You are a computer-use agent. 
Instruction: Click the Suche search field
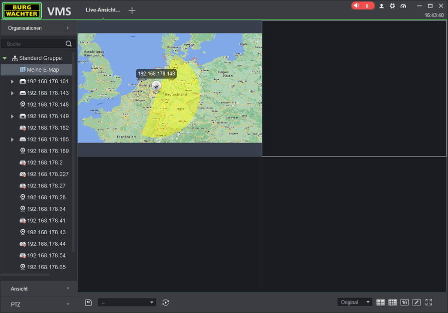tap(34, 44)
